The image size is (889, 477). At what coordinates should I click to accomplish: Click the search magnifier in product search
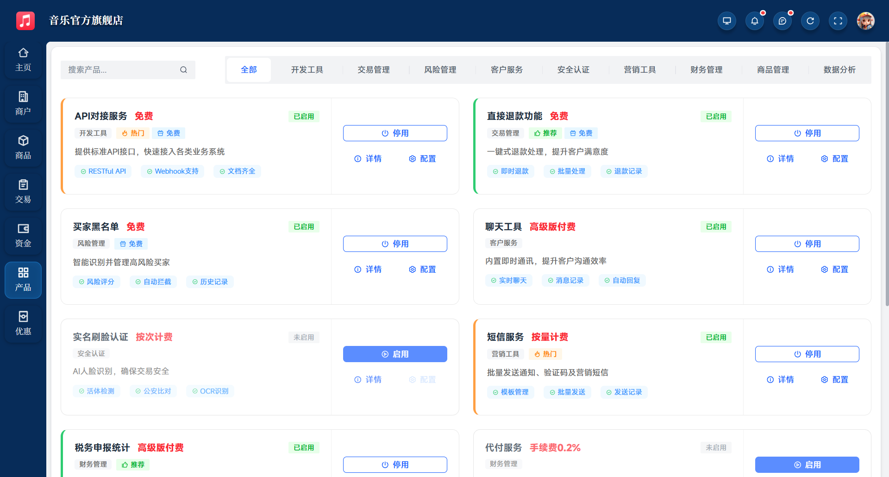[x=184, y=69]
